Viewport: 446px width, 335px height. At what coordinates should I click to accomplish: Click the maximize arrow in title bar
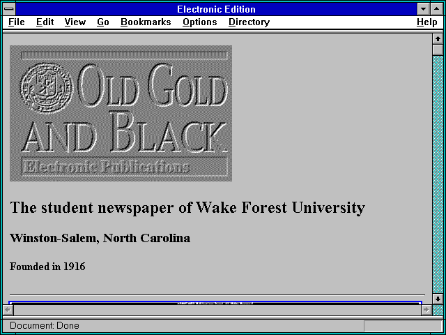[437, 9]
